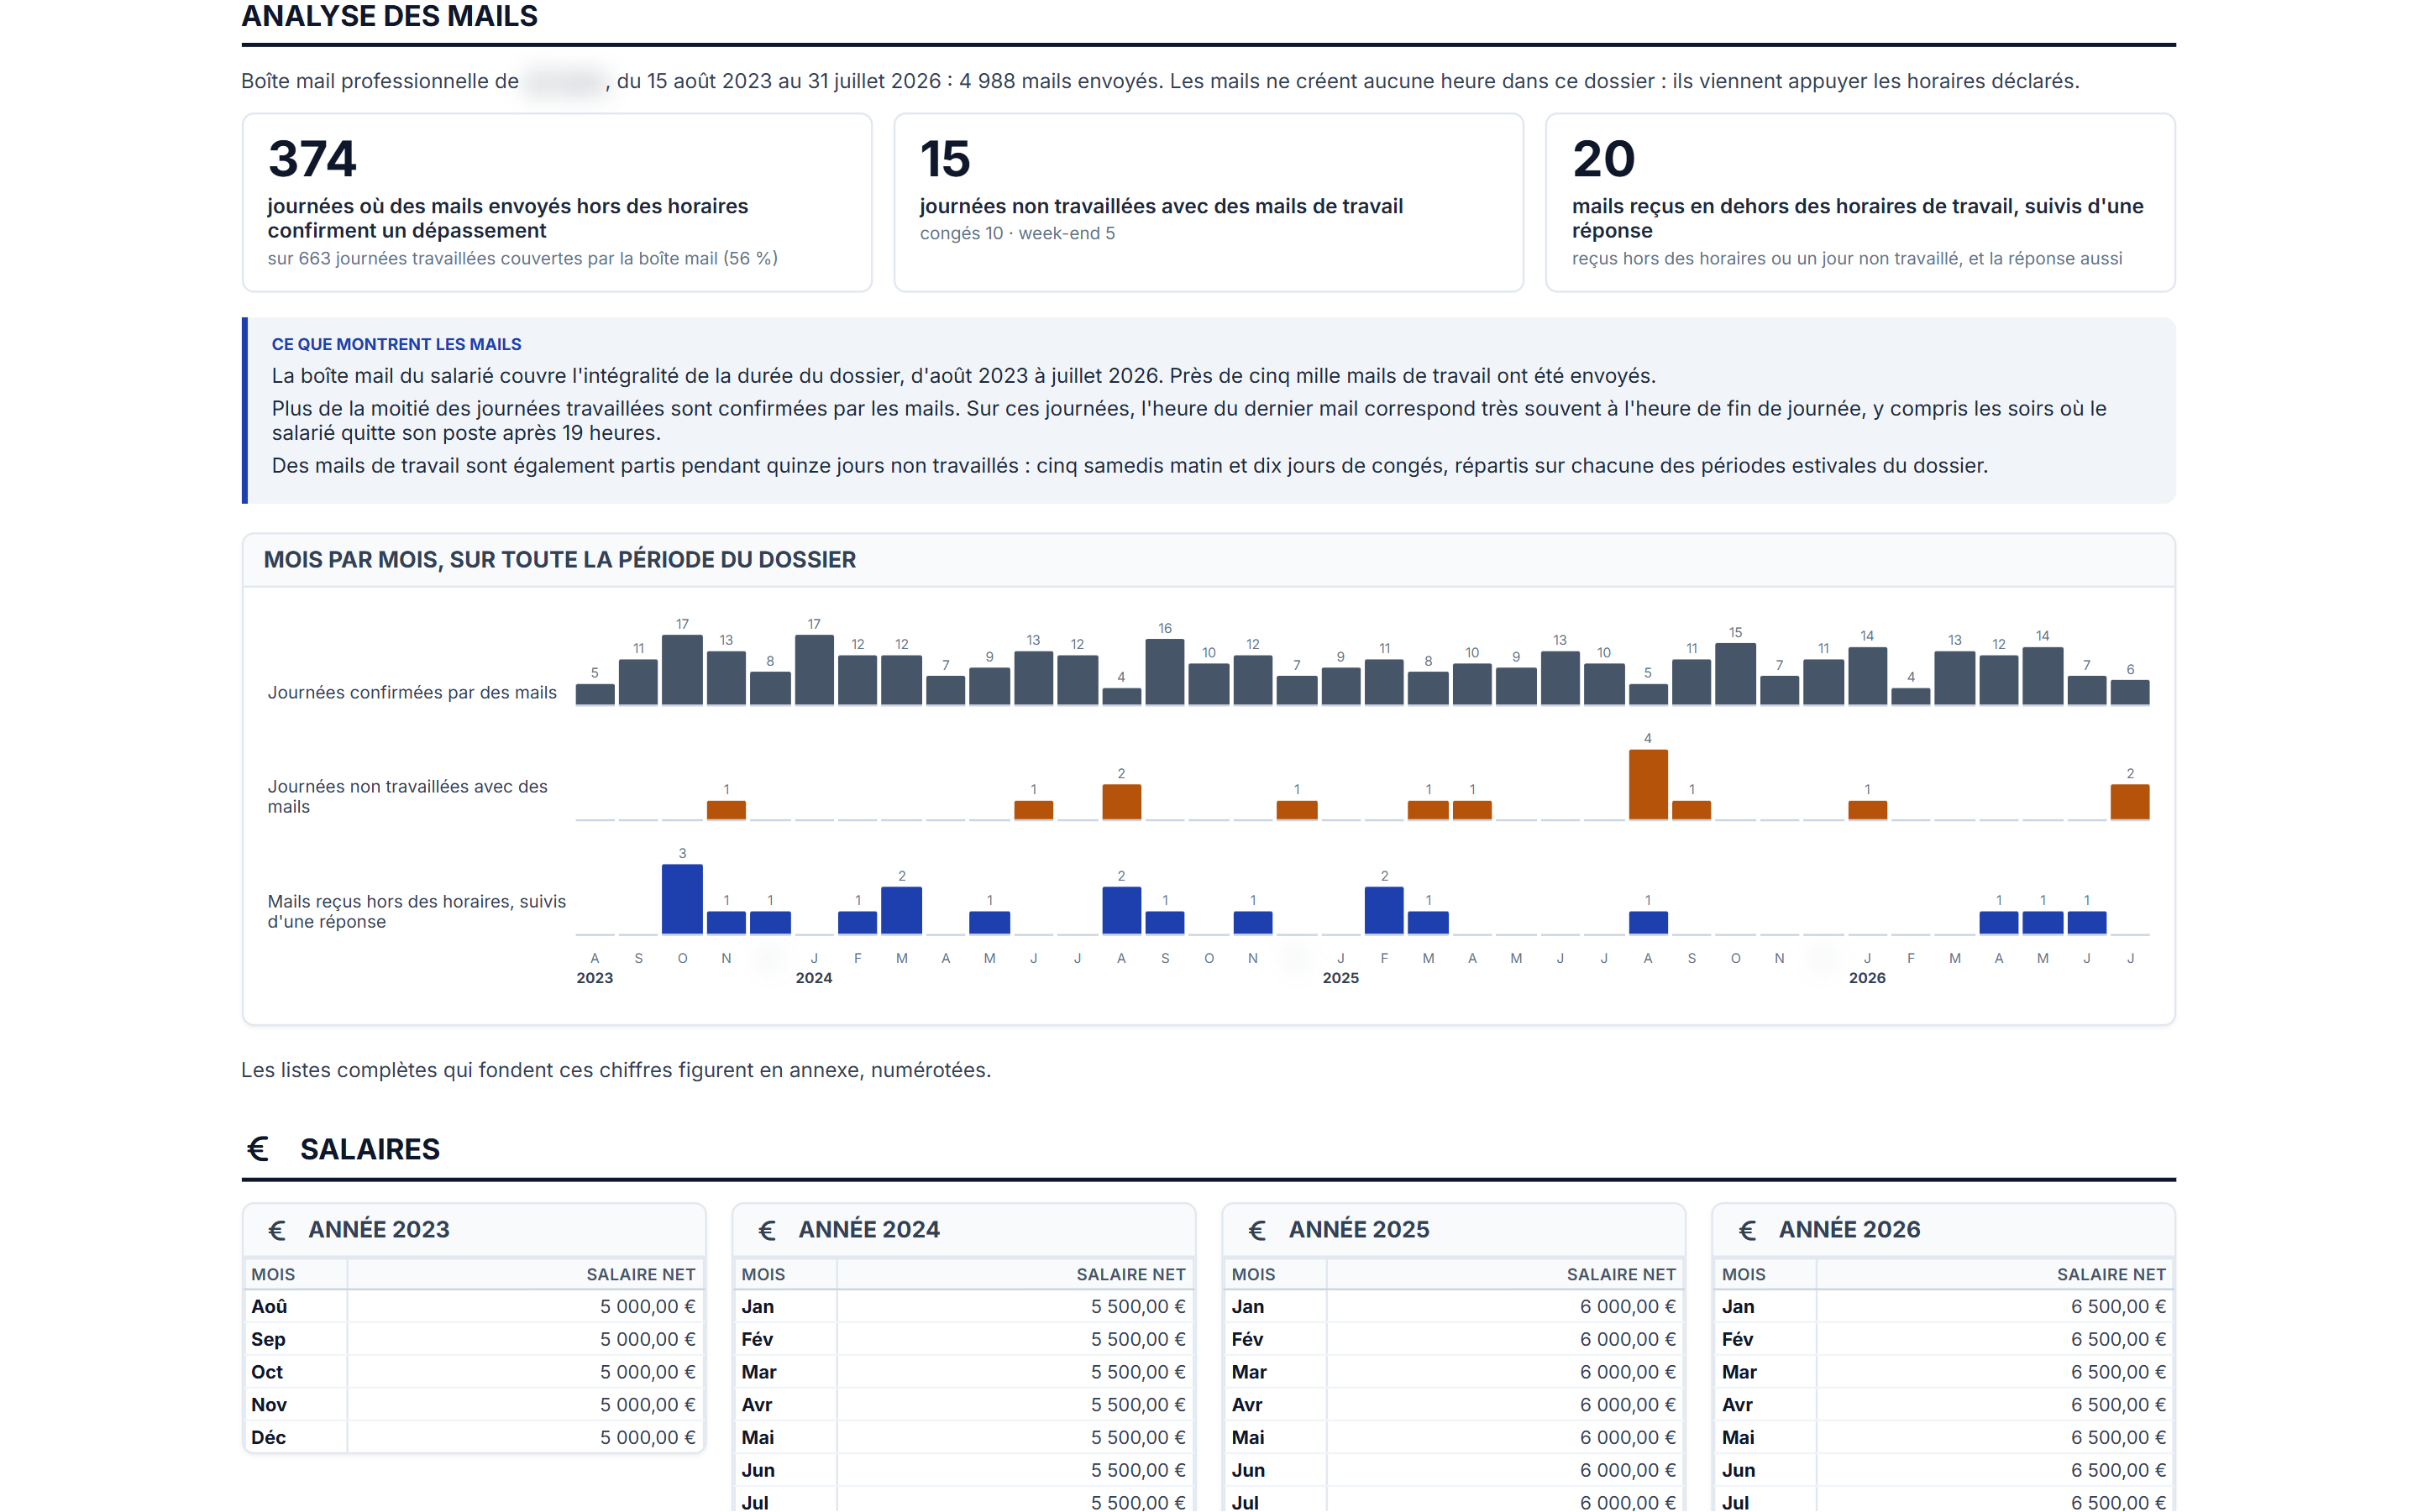The width and height of the screenshot is (2418, 1512).
Task: Click the Avr row in ANNÉE 2026
Action: click(1945, 1405)
